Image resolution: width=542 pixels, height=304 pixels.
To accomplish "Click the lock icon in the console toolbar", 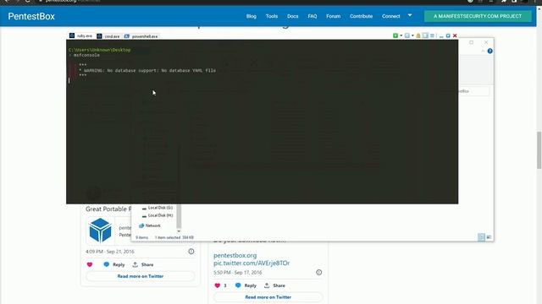I will 418,35.
